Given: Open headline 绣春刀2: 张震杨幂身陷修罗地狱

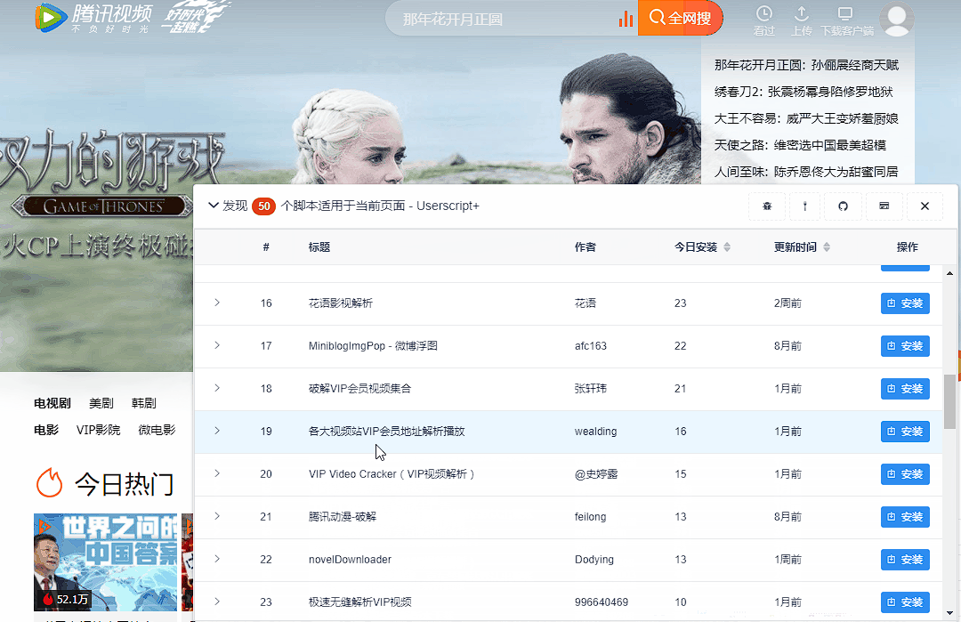Looking at the screenshot, I should pos(804,92).
